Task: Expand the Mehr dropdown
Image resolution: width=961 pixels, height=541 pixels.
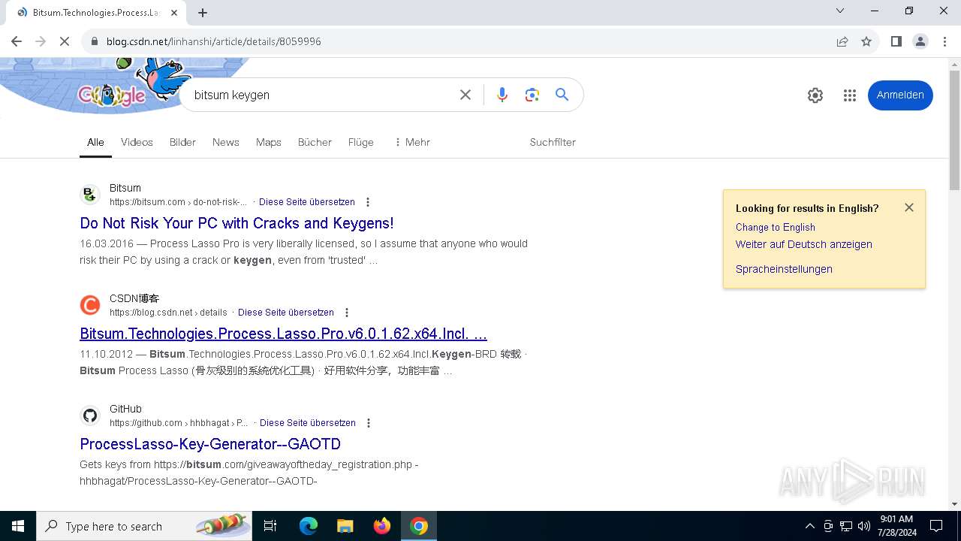Action: [x=412, y=142]
